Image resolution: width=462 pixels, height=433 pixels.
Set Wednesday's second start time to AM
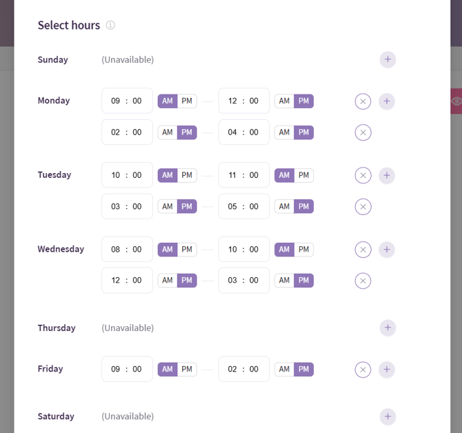[168, 281]
